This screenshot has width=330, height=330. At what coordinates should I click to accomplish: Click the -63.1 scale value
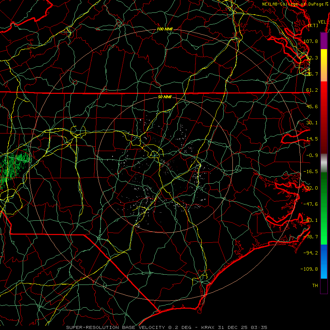311,220
